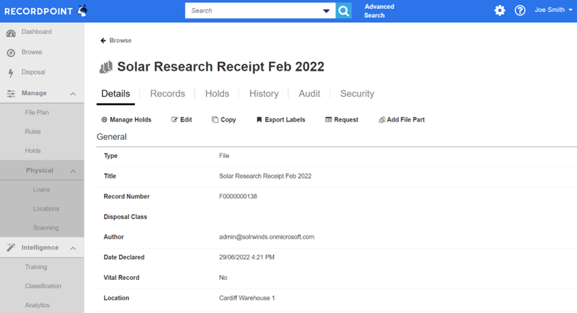
Task: Open Disposal in the sidebar
Action: coord(33,72)
